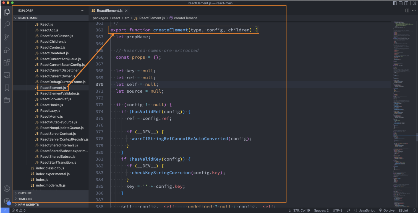Viewport: 418px width, 213px height.
Task: Open Run and Debug view
Action: (x=7, y=50)
